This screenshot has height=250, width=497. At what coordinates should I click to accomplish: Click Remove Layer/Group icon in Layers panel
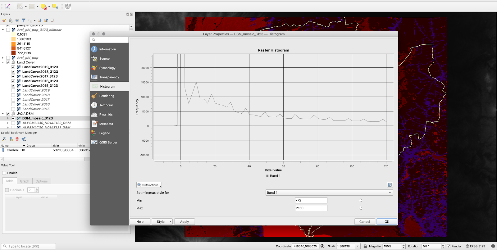pos(52,20)
